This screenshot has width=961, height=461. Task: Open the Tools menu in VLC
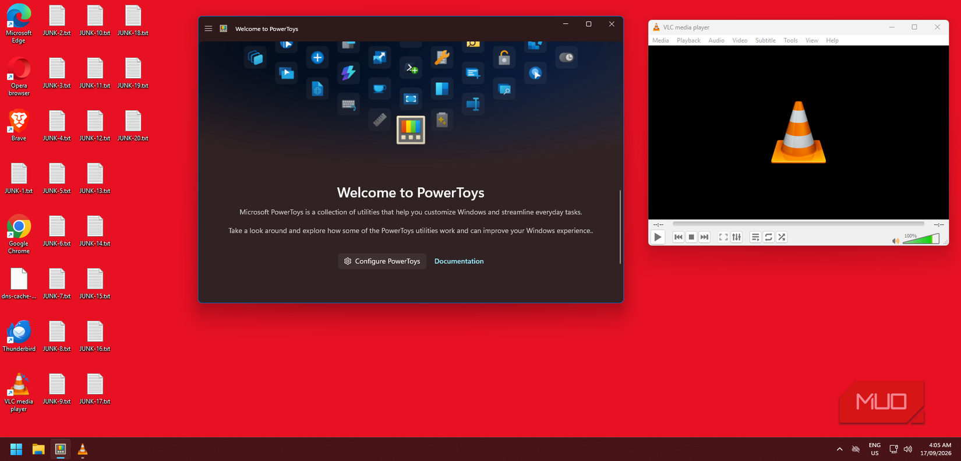tap(790, 40)
